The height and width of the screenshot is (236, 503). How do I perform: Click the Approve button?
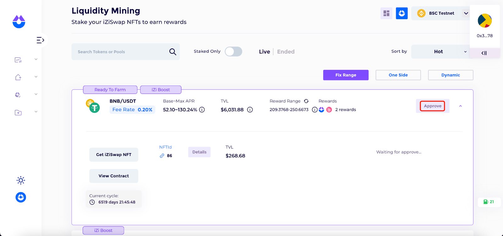(433, 106)
